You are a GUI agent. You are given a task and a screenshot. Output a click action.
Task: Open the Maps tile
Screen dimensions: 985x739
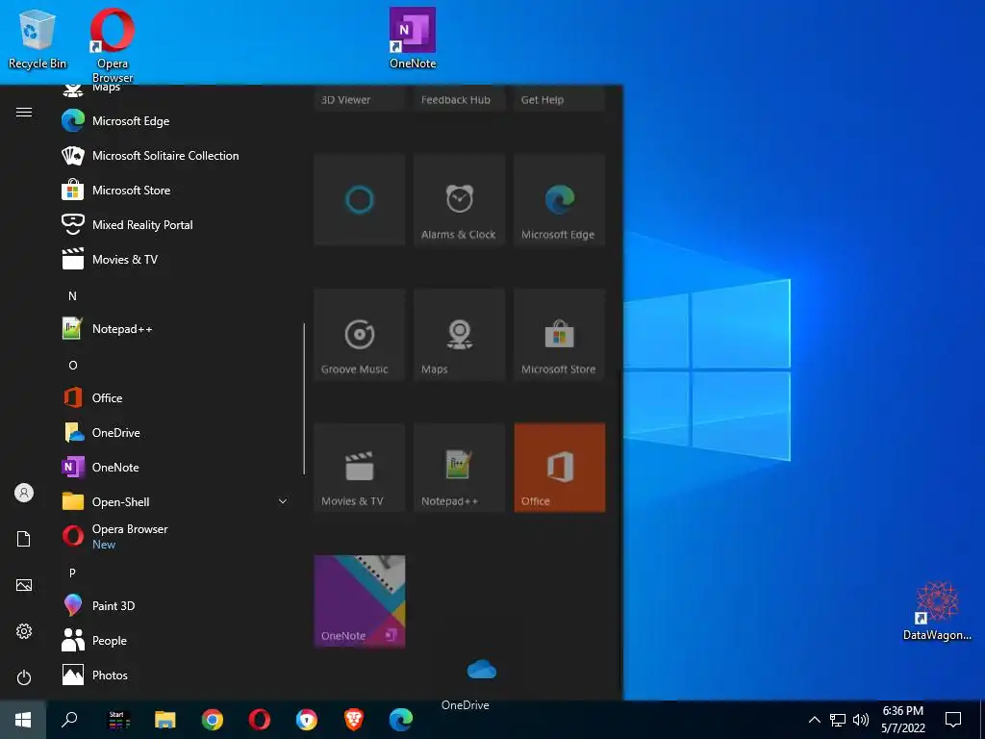(459, 334)
